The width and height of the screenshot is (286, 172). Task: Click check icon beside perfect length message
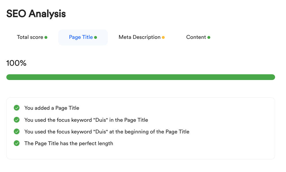coord(17,143)
